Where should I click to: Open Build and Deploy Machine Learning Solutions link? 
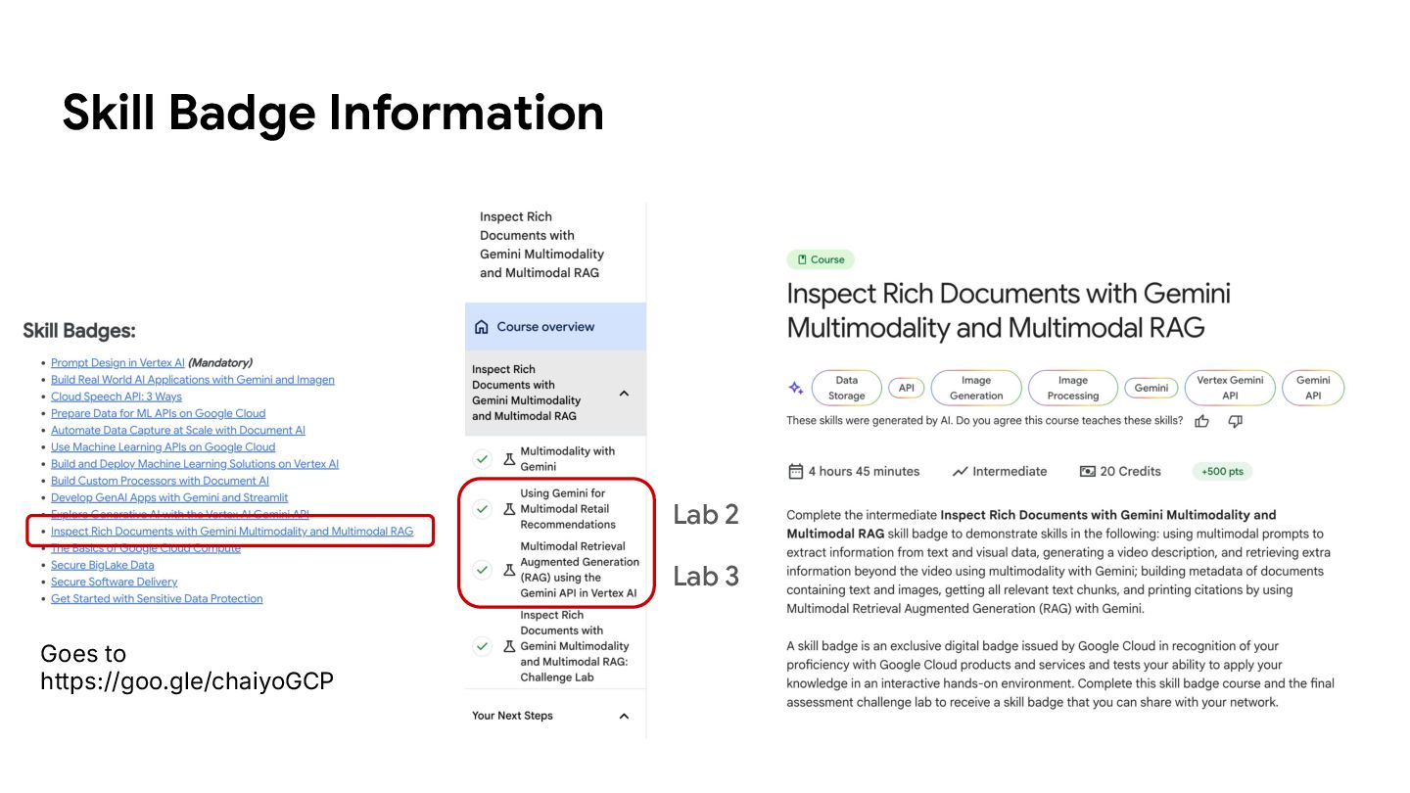tap(195, 464)
